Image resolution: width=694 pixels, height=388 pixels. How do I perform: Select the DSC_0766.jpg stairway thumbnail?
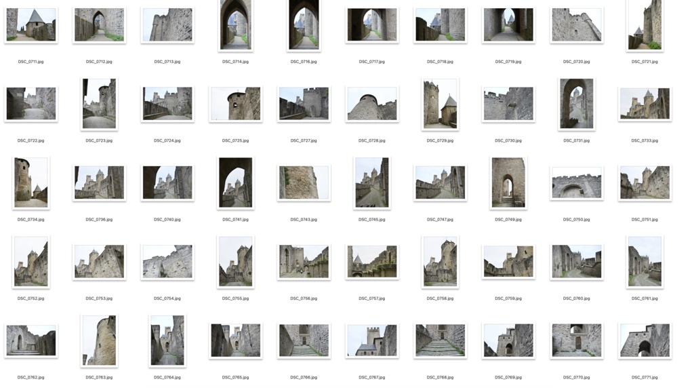pyautogui.click(x=304, y=340)
